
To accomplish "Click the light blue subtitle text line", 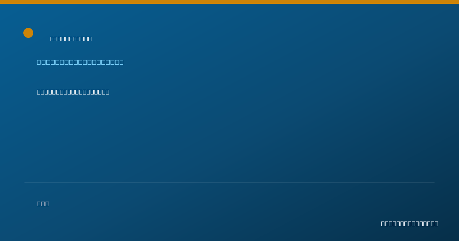I will 80,62.
